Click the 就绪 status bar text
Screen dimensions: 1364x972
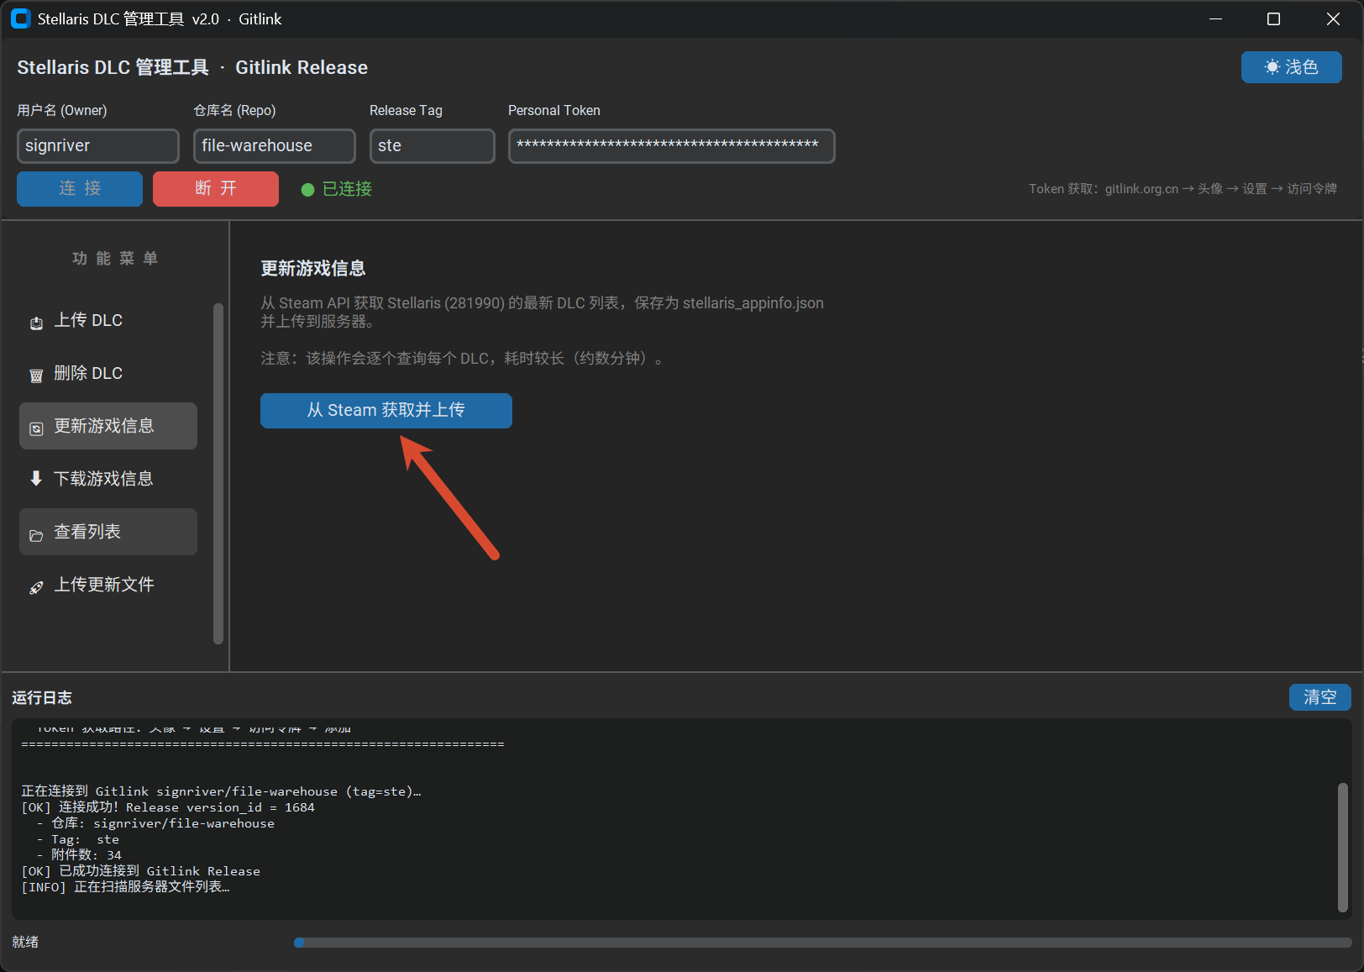25,942
